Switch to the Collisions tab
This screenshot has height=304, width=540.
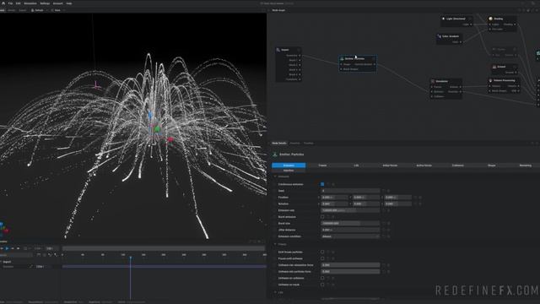tap(457, 166)
